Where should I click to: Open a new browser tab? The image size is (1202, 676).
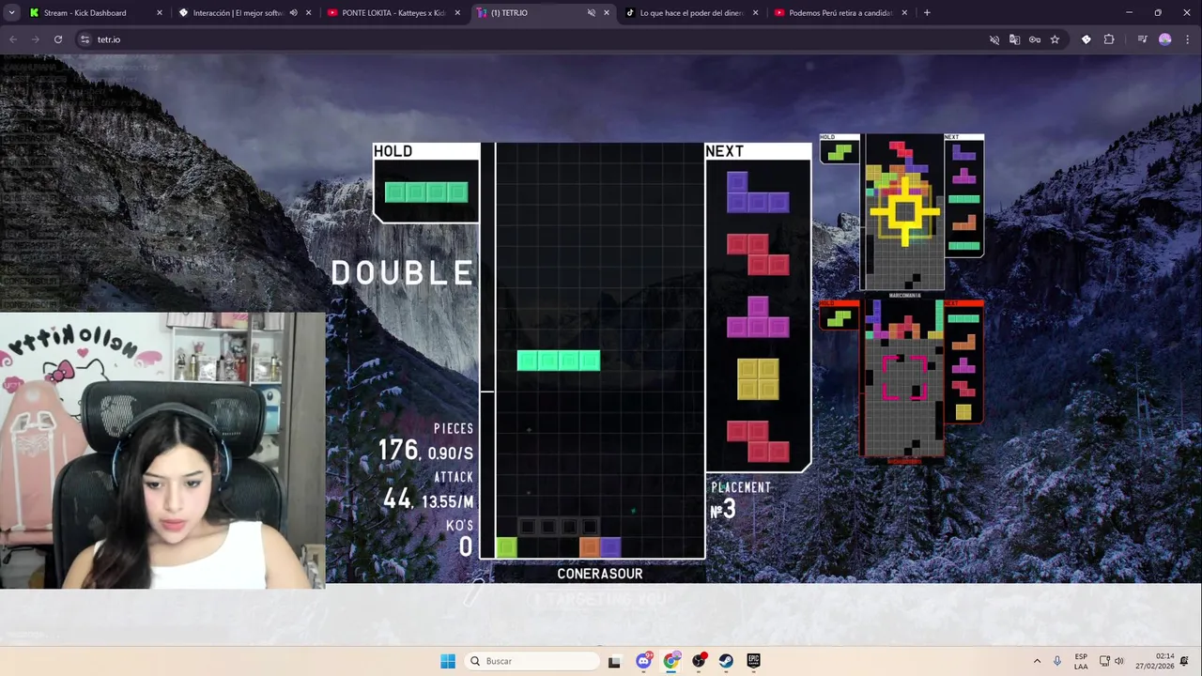[927, 13]
